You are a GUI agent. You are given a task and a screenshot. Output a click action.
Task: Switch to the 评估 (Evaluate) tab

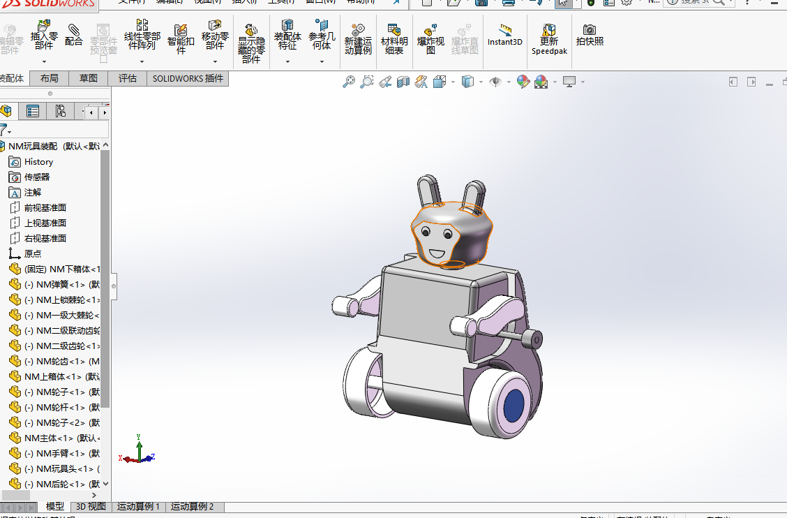point(128,78)
